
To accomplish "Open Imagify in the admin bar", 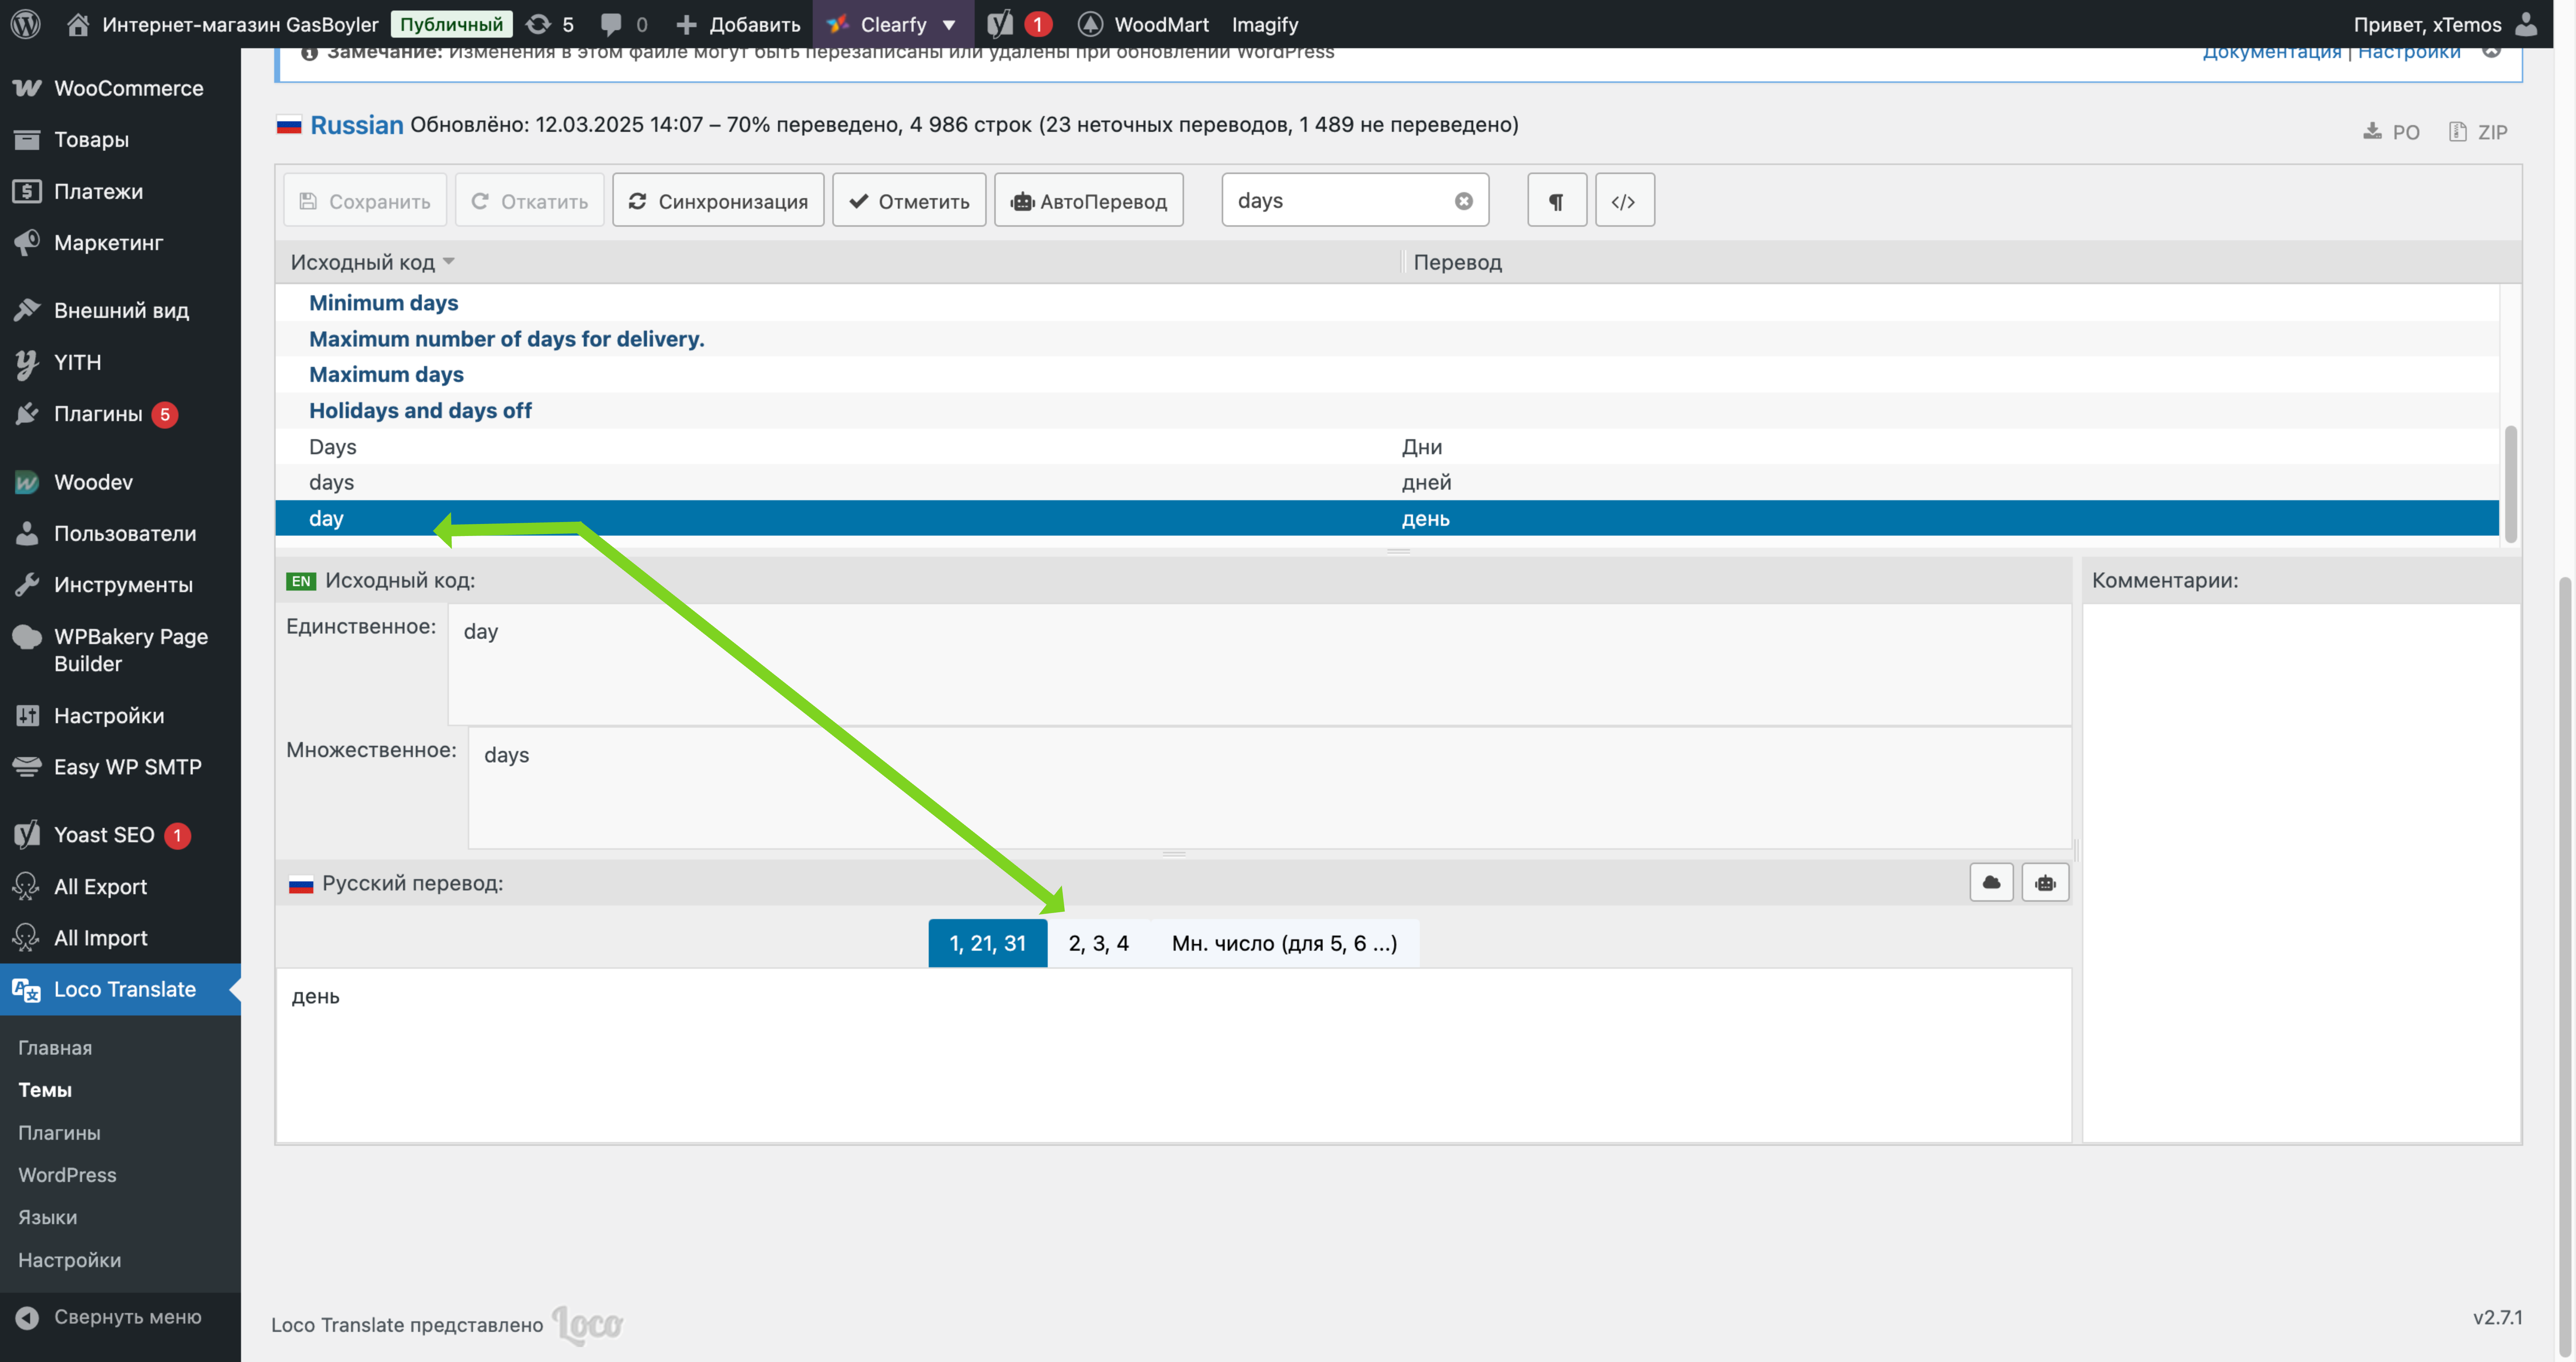I will pos(1265,24).
